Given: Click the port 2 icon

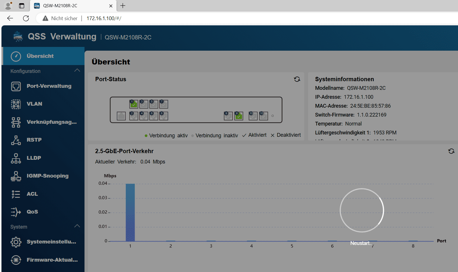Looking at the screenshot, I should [134, 116].
